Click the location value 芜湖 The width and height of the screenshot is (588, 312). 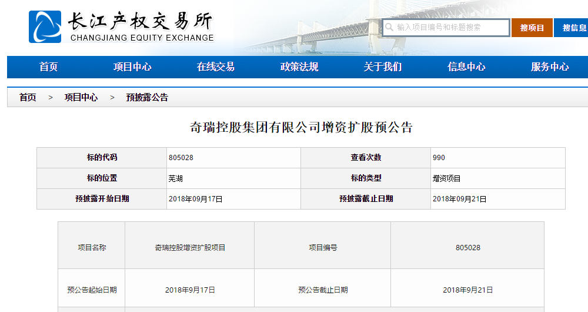(x=175, y=179)
